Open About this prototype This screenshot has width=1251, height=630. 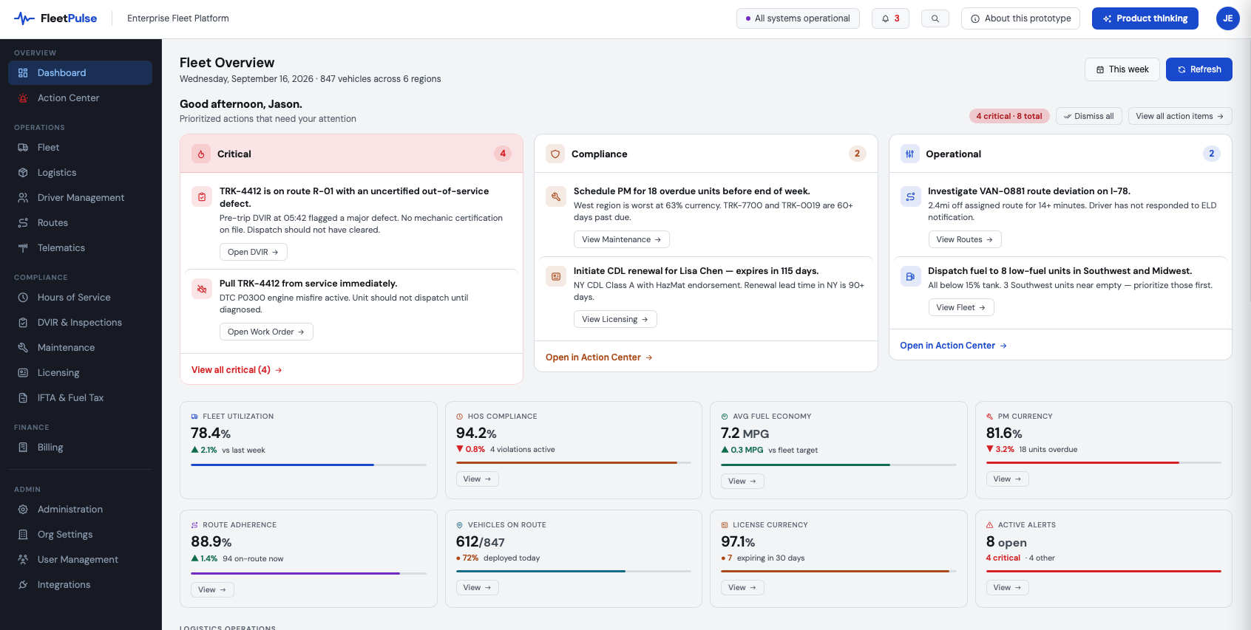pos(1020,18)
